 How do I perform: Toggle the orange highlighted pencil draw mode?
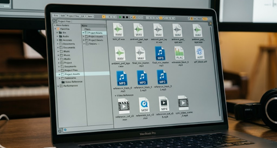pyautogui.click(x=134, y=17)
